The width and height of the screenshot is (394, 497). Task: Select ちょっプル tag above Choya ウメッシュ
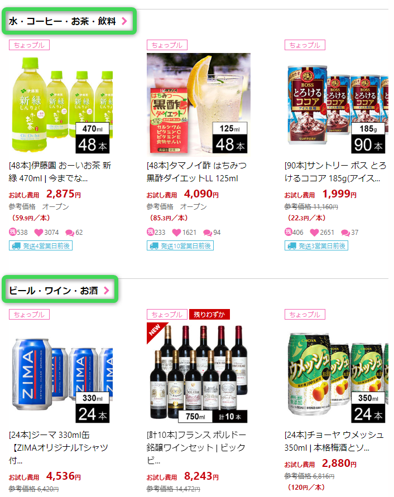[305, 315]
